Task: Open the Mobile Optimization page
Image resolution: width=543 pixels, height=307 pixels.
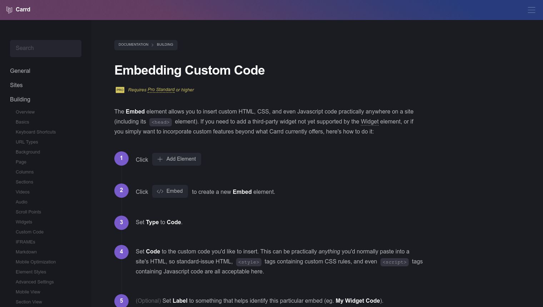Action: [36, 262]
